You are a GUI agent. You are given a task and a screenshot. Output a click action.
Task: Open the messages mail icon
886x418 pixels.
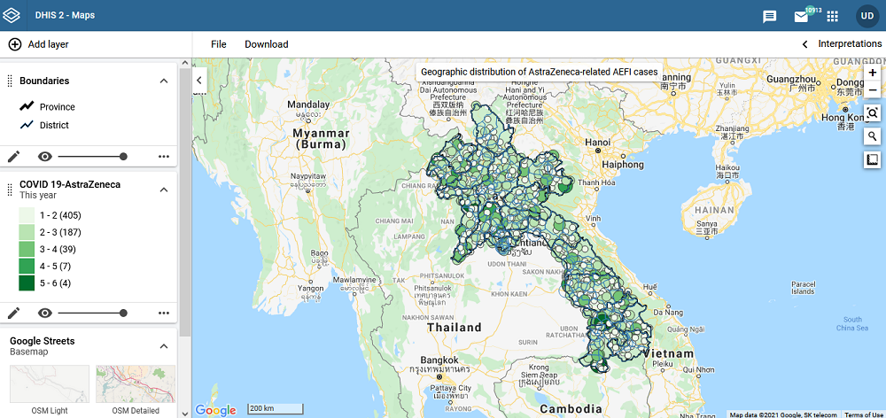pos(801,16)
